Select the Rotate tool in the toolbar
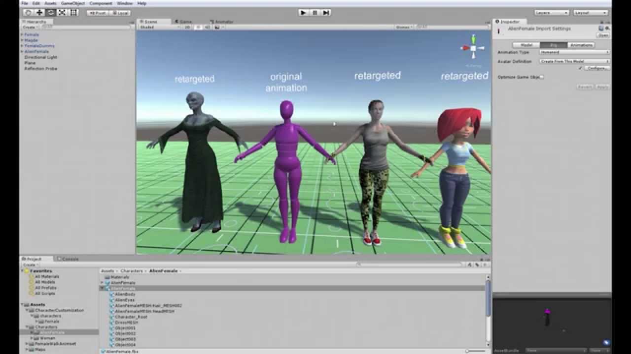 point(51,12)
